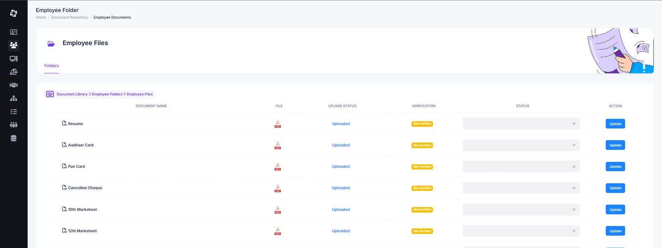Screen dimensions: 662x248
Task: Expand the status dropdown for Resume
Action: coord(521,124)
